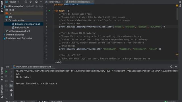Image resolution: width=182 pixels, height=102 pixels.
Task: Open Run panel settings gear
Action: point(171,67)
